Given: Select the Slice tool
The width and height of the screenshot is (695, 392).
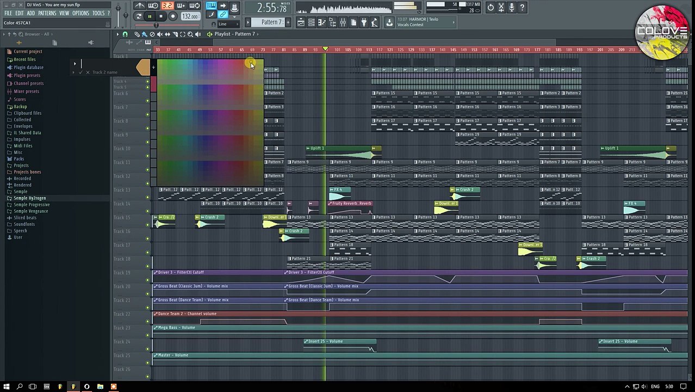Looking at the screenshot, I should pyautogui.click(x=175, y=34).
